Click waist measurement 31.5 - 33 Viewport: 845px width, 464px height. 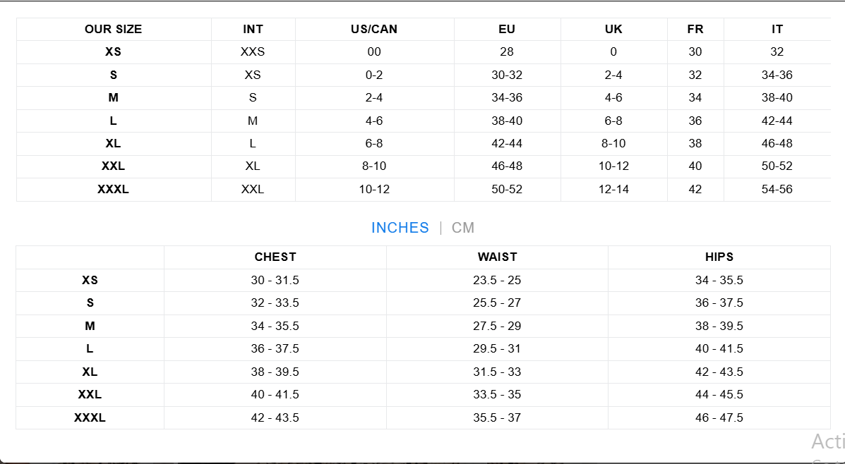coord(497,372)
